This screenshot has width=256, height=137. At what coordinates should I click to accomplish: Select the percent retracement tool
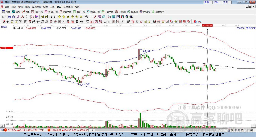pos(137,22)
